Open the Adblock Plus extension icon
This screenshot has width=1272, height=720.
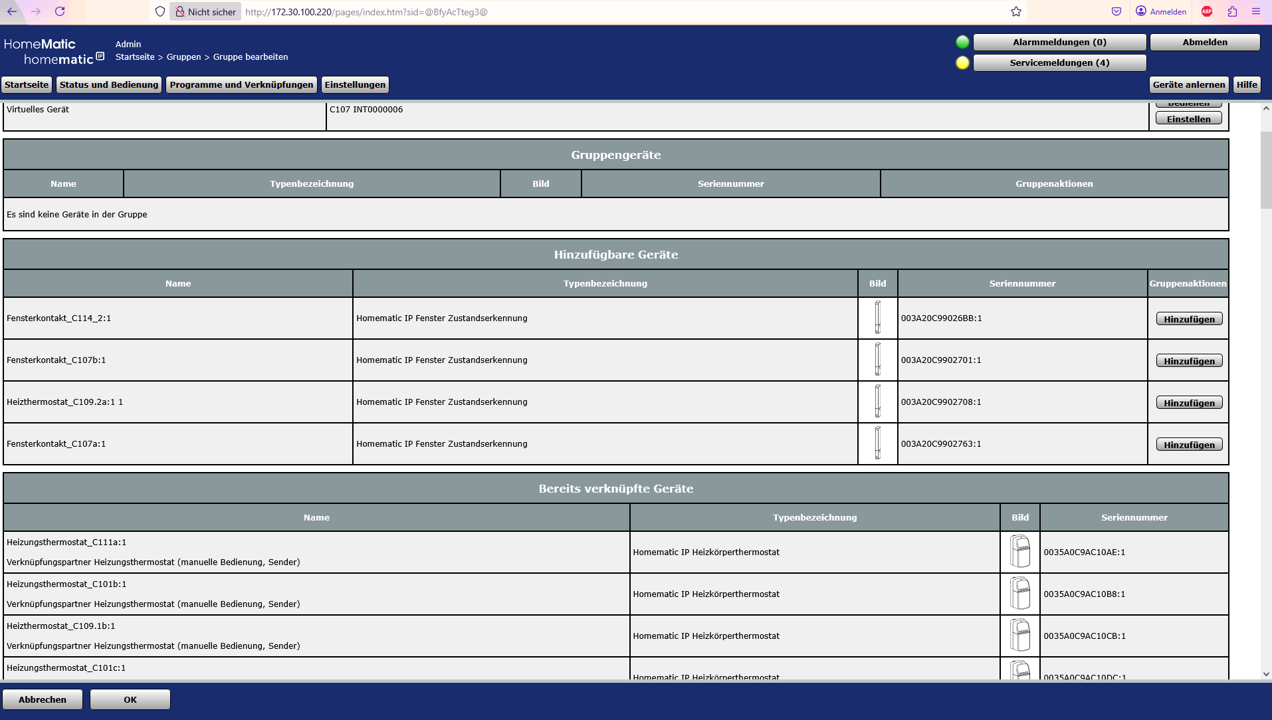[x=1207, y=11]
